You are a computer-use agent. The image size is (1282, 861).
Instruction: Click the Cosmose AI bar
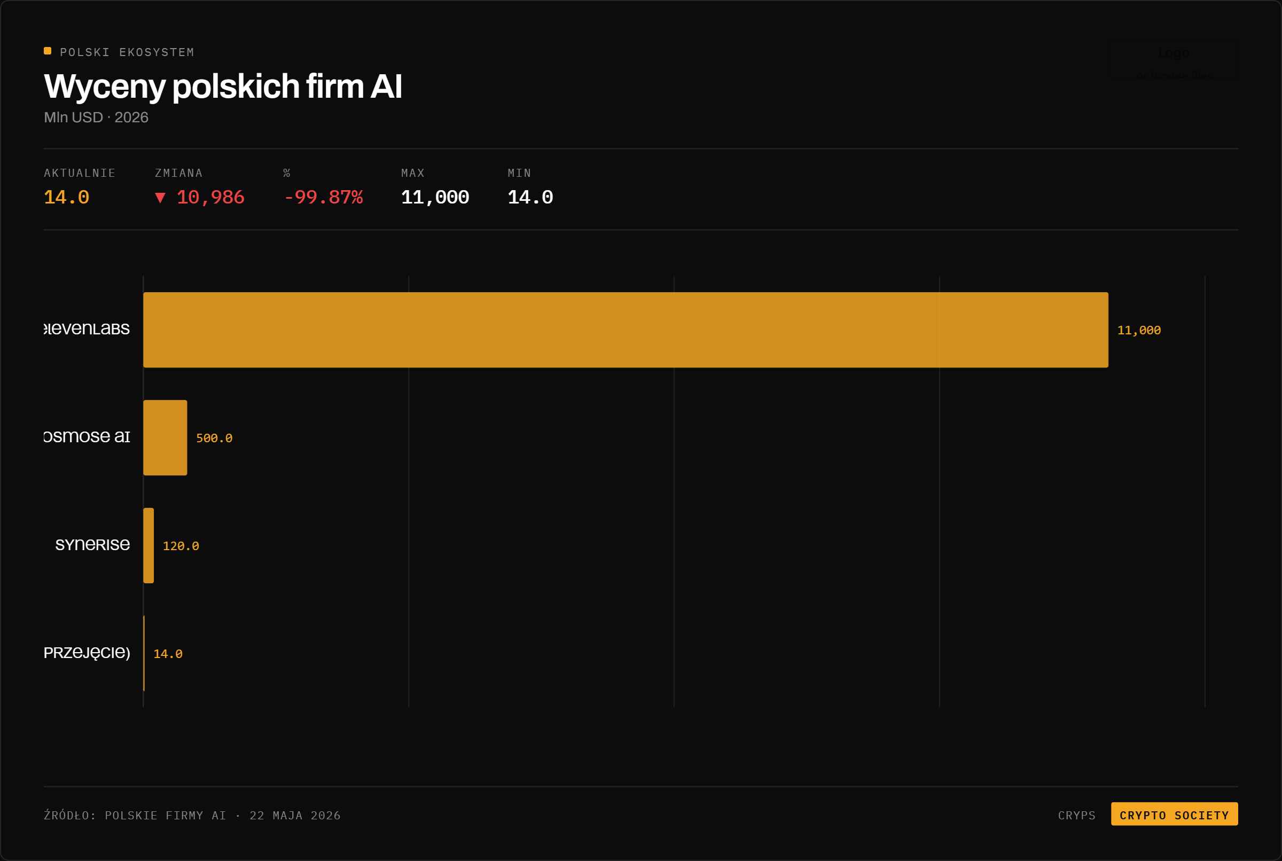click(x=165, y=437)
